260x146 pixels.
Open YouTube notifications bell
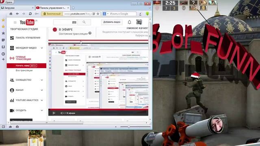coord(130,22)
